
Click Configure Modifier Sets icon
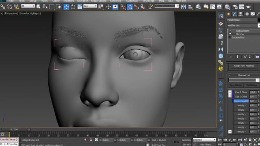(257, 57)
